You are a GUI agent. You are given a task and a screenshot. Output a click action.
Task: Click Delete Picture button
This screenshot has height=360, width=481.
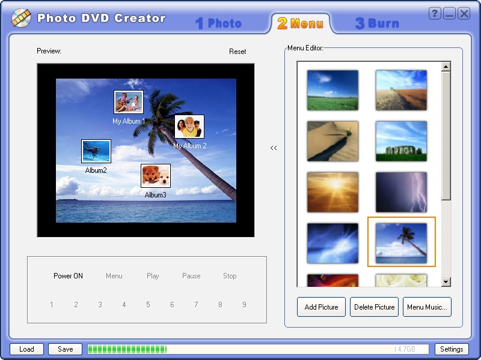pos(374,307)
